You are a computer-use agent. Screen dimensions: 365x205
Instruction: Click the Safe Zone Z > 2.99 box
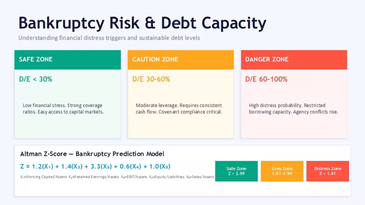click(x=236, y=171)
